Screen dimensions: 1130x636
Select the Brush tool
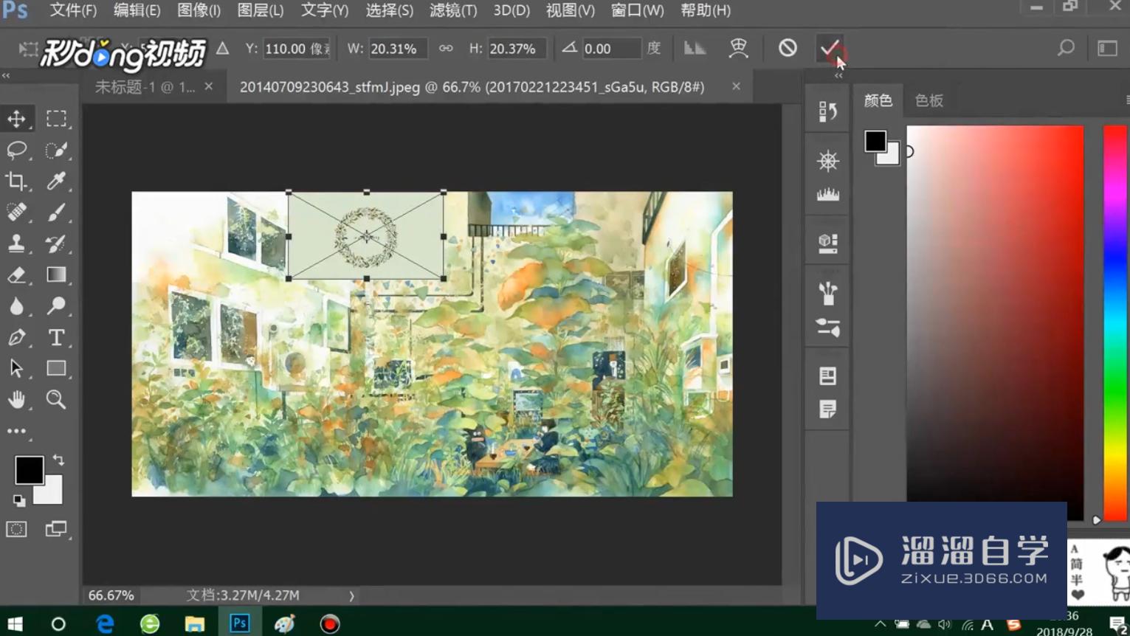[x=56, y=212]
